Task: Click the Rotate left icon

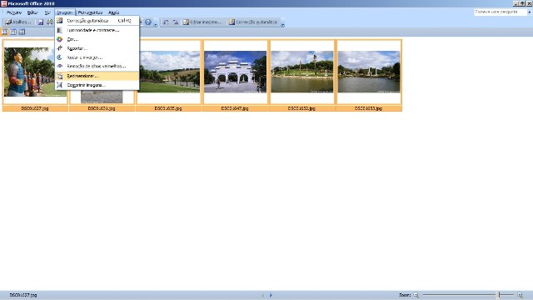Action: [x=166, y=22]
